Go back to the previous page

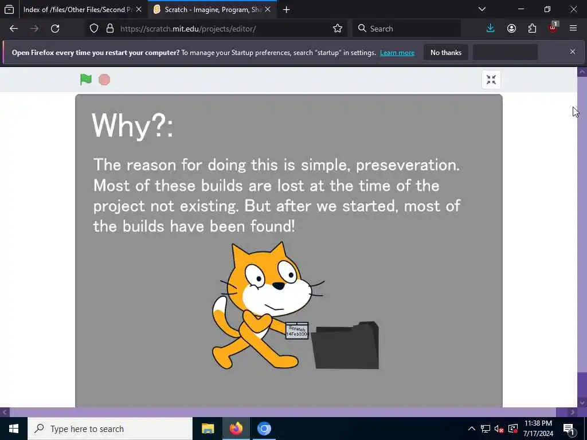pyautogui.click(x=14, y=29)
